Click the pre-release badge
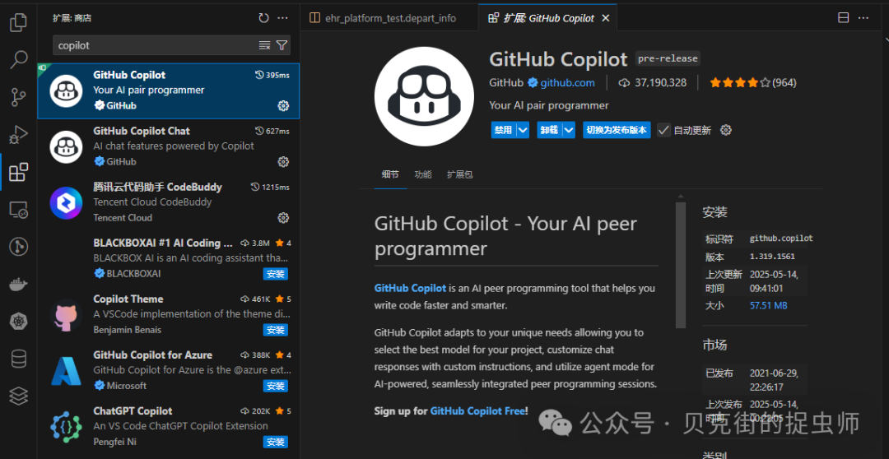Screen dimensions: 889x459 668,58
